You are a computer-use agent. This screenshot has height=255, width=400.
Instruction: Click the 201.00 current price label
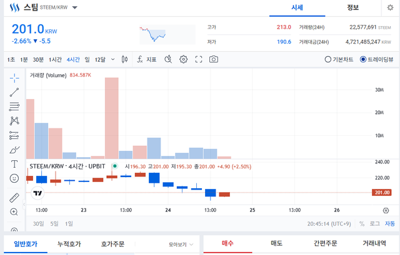(382, 193)
